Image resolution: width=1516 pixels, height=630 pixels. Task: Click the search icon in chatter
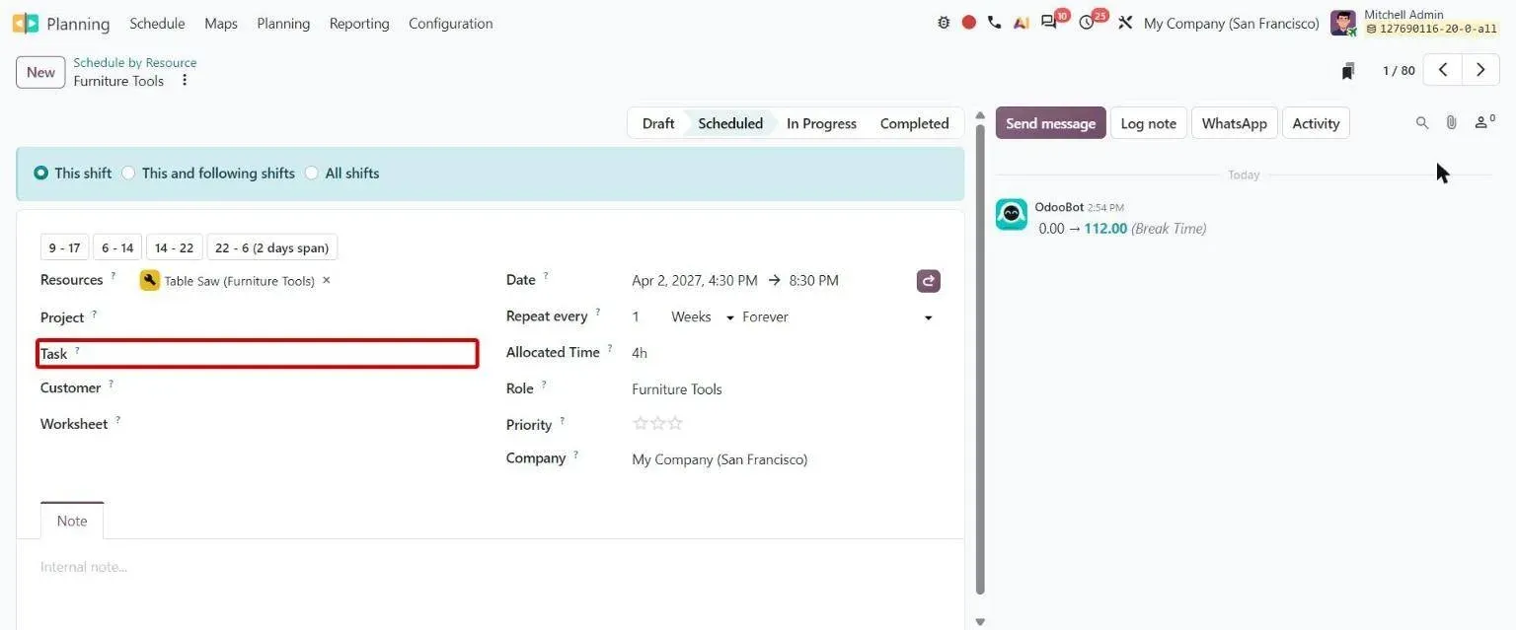(x=1422, y=123)
